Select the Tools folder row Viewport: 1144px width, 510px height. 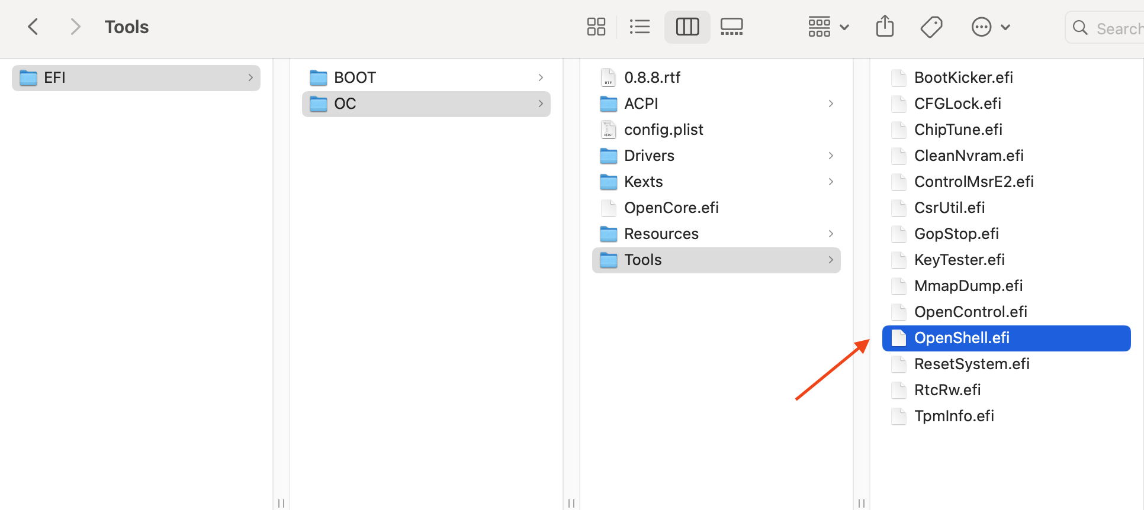point(716,260)
